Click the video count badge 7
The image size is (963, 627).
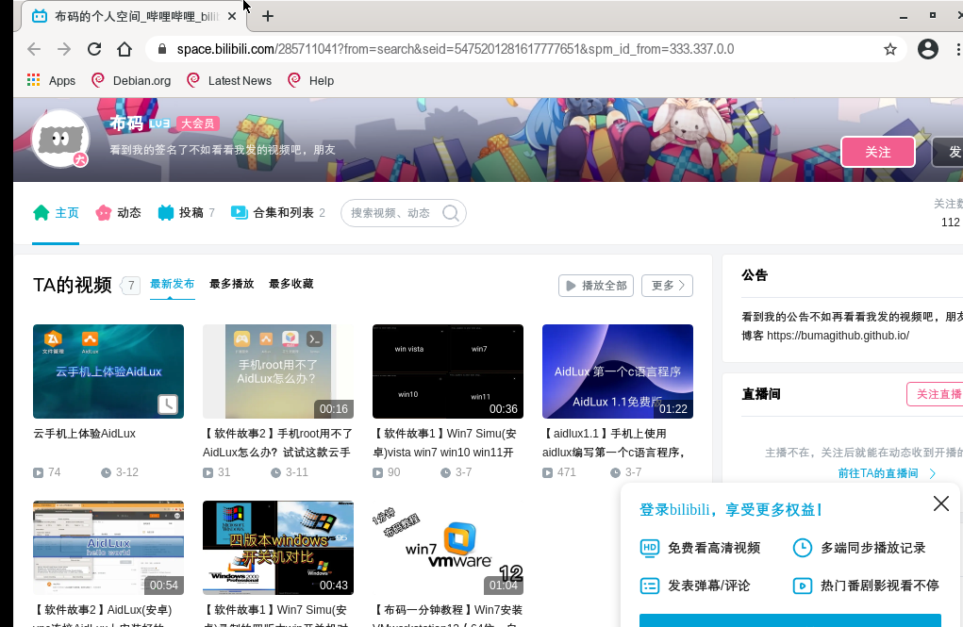130,286
